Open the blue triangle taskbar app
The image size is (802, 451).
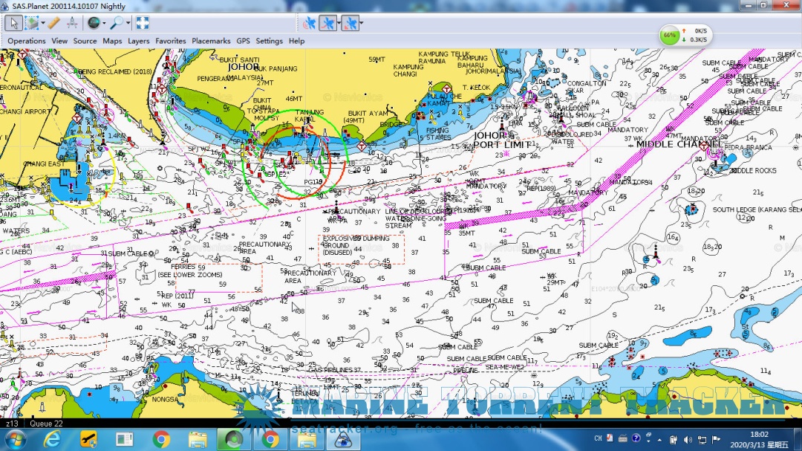click(342, 439)
